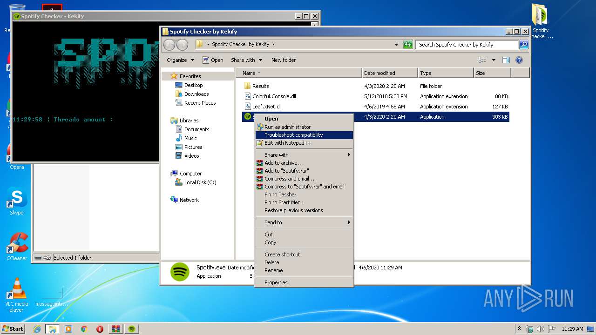Click the search magnifier icon

pos(524,45)
